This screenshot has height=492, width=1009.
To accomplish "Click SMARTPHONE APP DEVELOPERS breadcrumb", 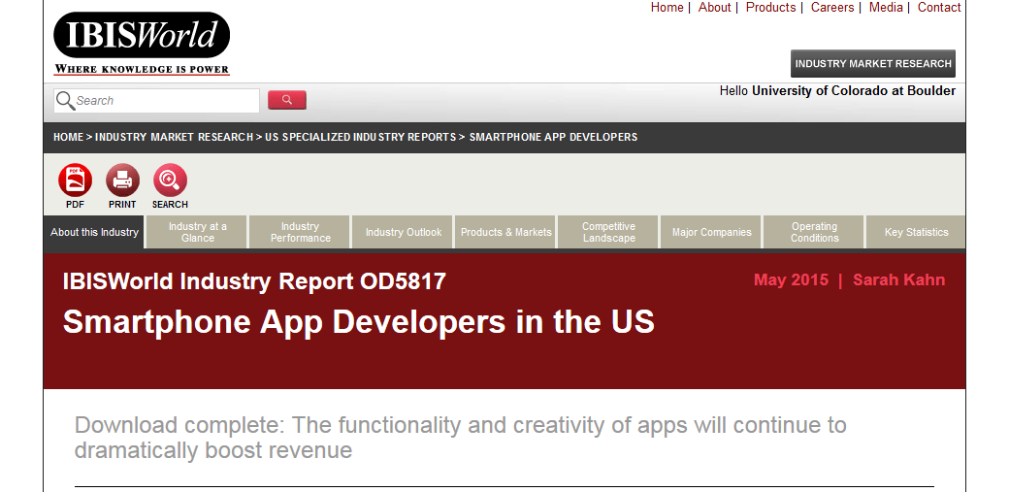I will (553, 137).
